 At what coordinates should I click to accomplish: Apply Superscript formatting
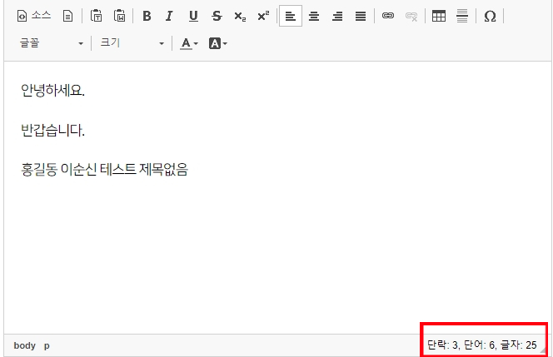click(263, 16)
